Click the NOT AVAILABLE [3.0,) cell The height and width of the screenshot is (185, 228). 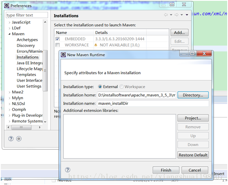(120, 45)
